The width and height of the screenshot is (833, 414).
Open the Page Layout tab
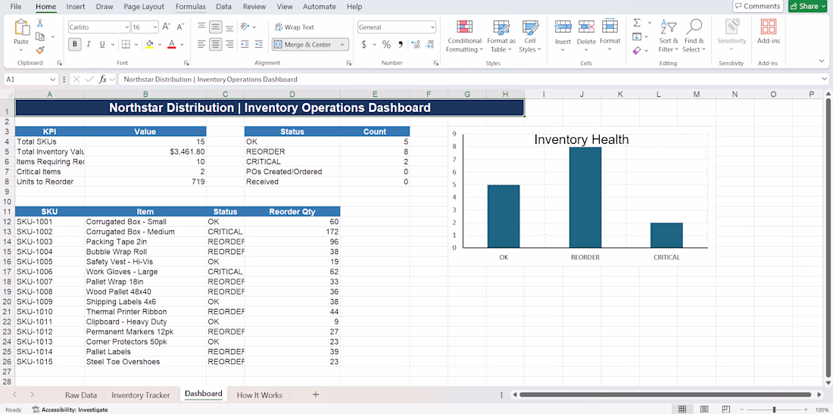143,7
